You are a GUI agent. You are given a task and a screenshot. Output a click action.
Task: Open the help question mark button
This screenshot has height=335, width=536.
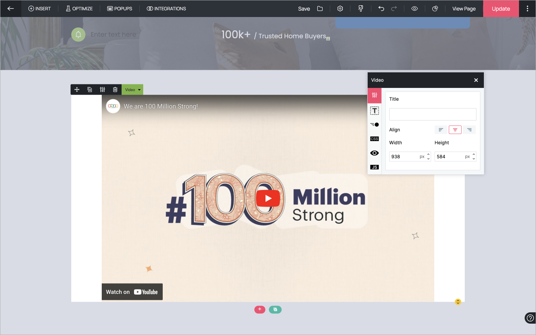[x=530, y=318]
